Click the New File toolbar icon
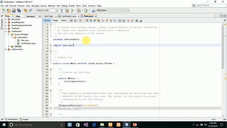The width and height of the screenshot is (227, 128). (4, 10)
